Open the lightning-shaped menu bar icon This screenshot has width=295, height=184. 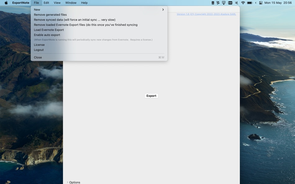218,3
